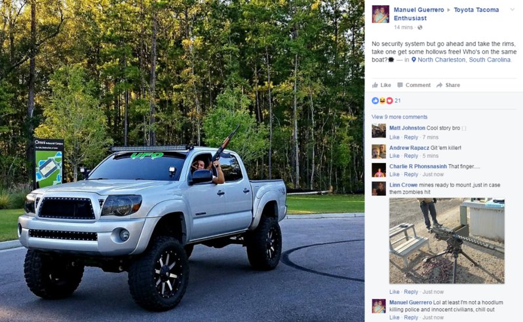Image resolution: width=523 pixels, height=322 pixels.
Task: Like Manuel Guerrero's reply comment at bottom
Action: (x=395, y=317)
